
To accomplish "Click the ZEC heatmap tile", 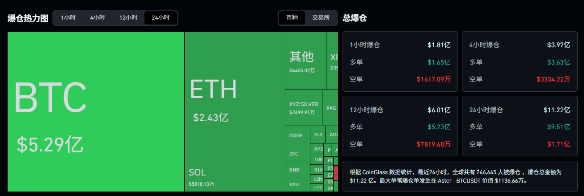I will tap(297, 154).
